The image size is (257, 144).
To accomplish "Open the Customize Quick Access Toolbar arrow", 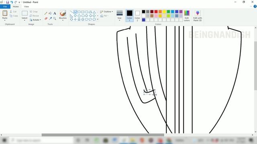I will [19, 2].
